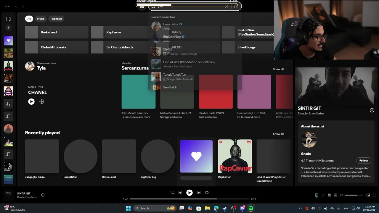Add now-playing track to library in player bar

tap(43, 195)
